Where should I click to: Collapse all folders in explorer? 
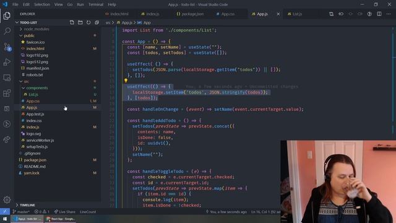pyautogui.click(x=97, y=22)
